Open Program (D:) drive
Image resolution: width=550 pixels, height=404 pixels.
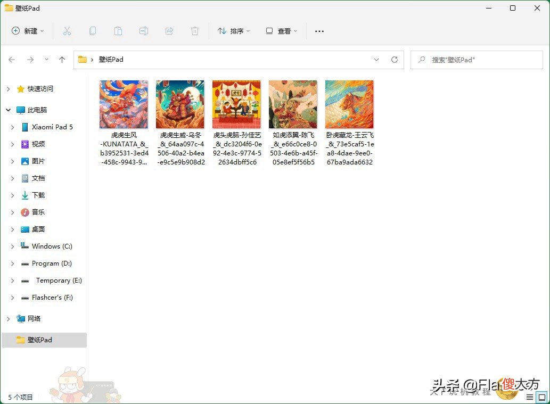(x=52, y=263)
